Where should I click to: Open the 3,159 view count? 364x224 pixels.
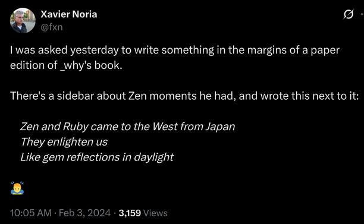130,213
